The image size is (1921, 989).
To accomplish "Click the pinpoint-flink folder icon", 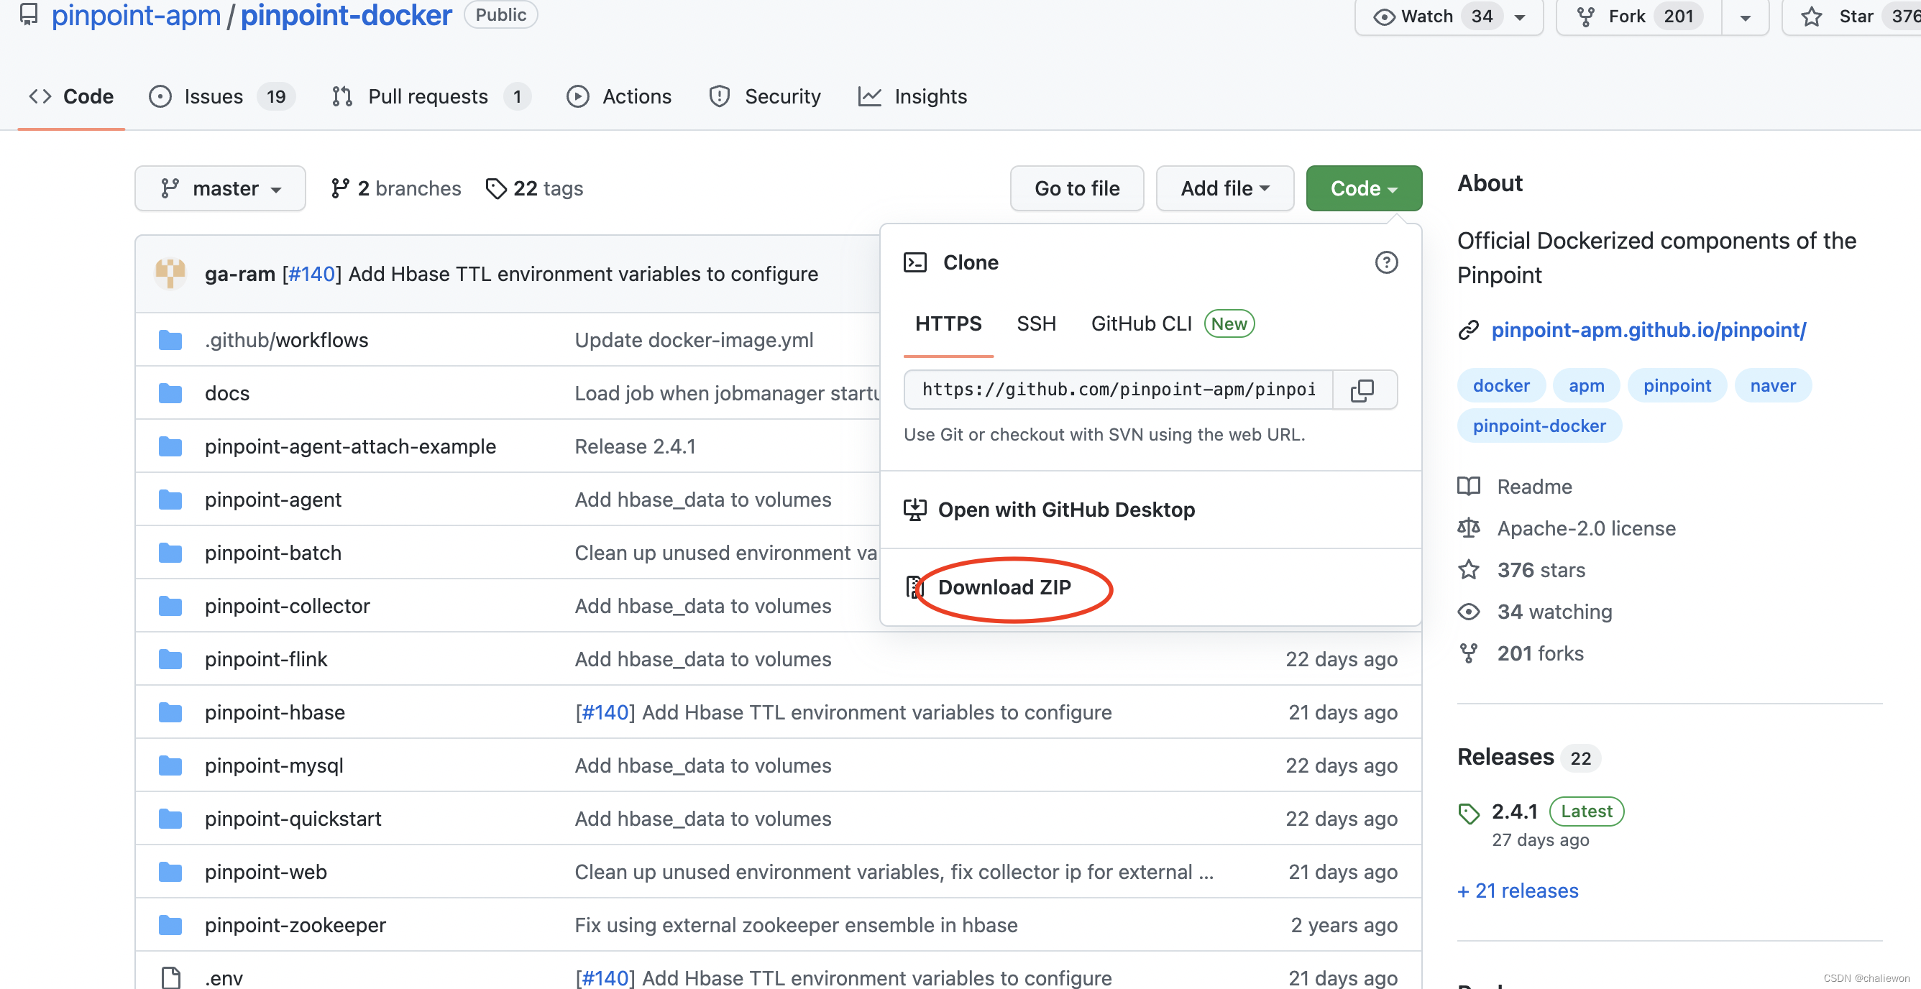I will click(x=170, y=660).
